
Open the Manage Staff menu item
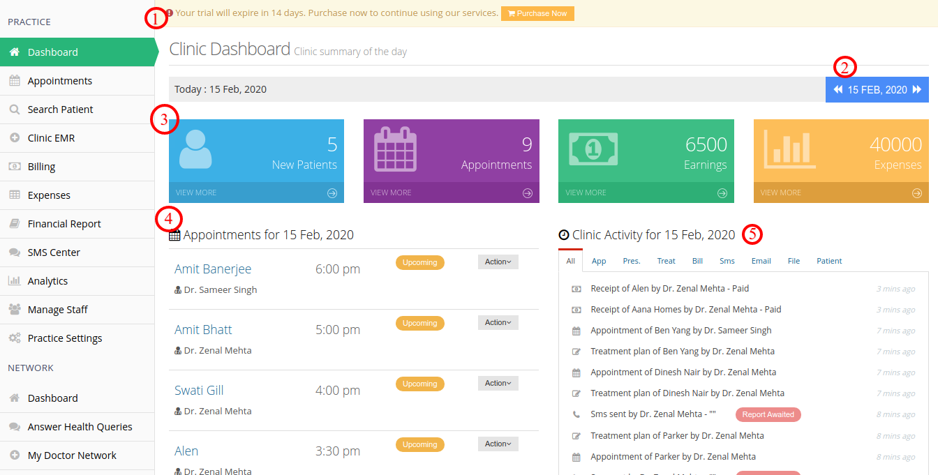(x=77, y=310)
